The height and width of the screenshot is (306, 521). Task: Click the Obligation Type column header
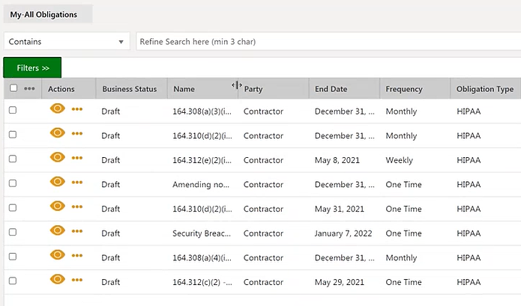(484, 89)
